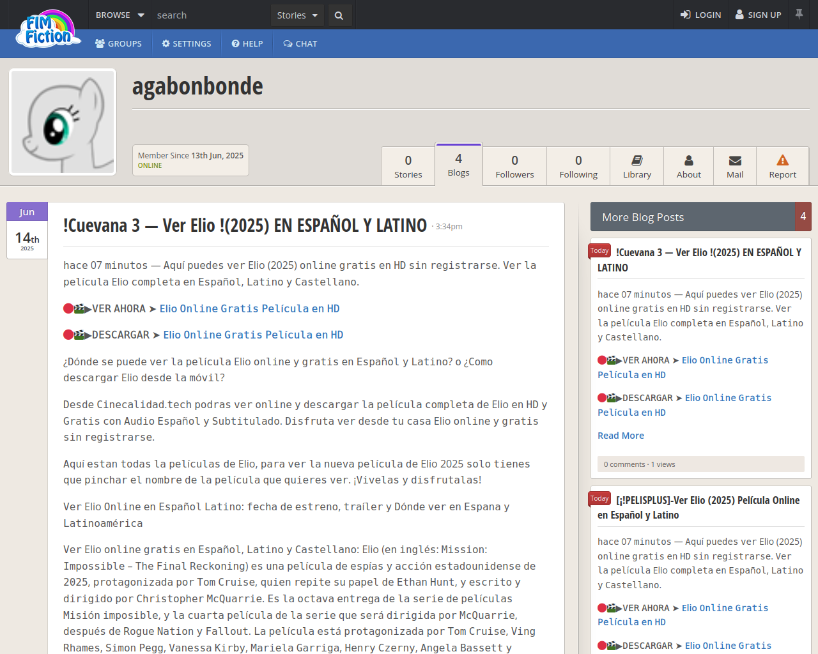Image resolution: width=818 pixels, height=654 pixels.
Task: Open the LOGIN link
Action: tap(700, 15)
